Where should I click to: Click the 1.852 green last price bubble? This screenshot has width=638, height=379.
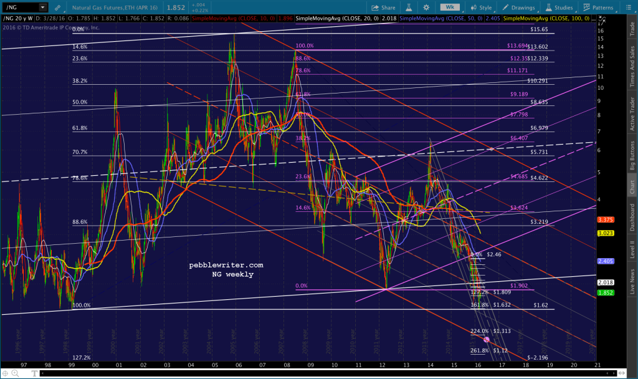tap(606, 293)
